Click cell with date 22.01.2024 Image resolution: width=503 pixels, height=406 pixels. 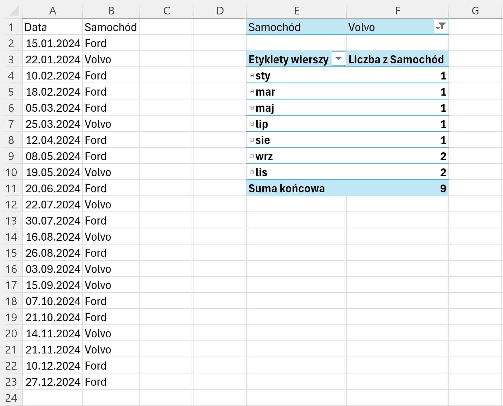(53, 59)
